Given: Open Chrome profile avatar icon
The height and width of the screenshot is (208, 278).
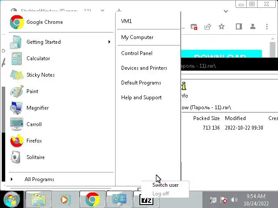Looking at the screenshot, I should 253,26.
